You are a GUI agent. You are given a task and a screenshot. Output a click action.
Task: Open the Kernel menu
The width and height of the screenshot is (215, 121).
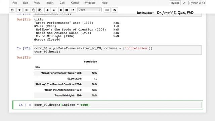point(75,3)
